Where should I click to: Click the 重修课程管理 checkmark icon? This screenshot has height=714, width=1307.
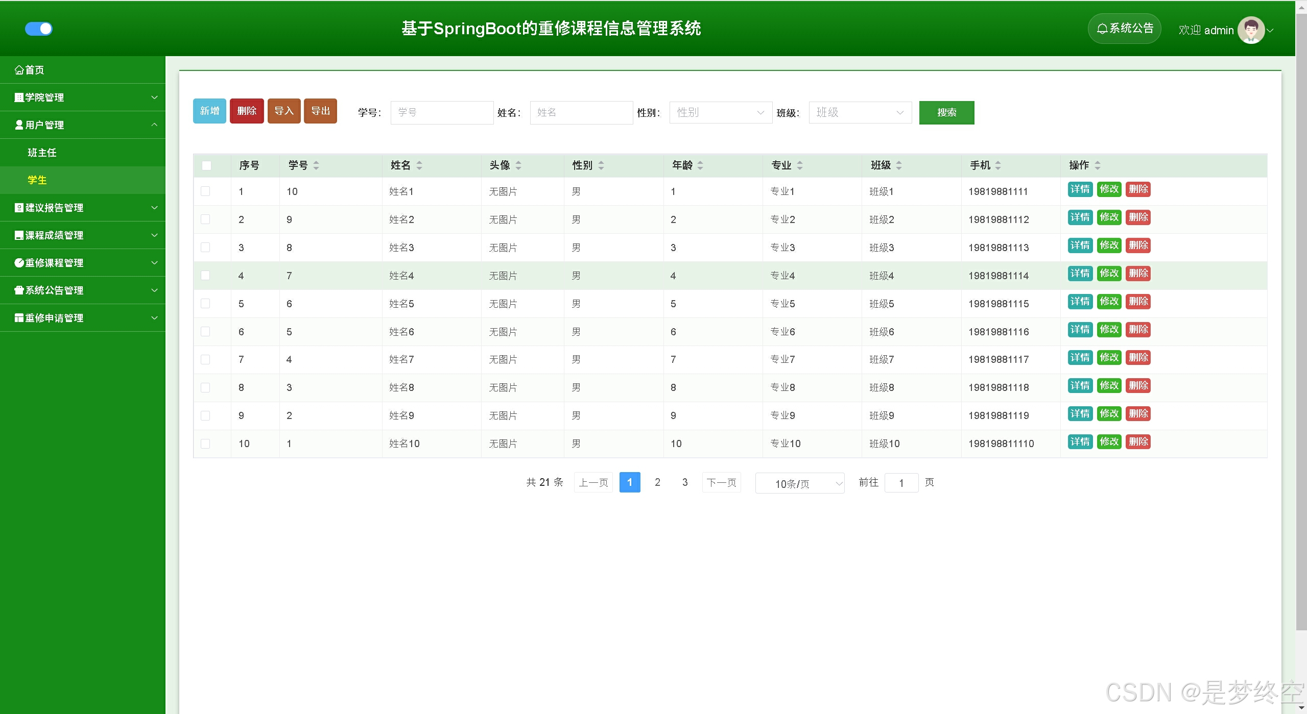click(19, 263)
